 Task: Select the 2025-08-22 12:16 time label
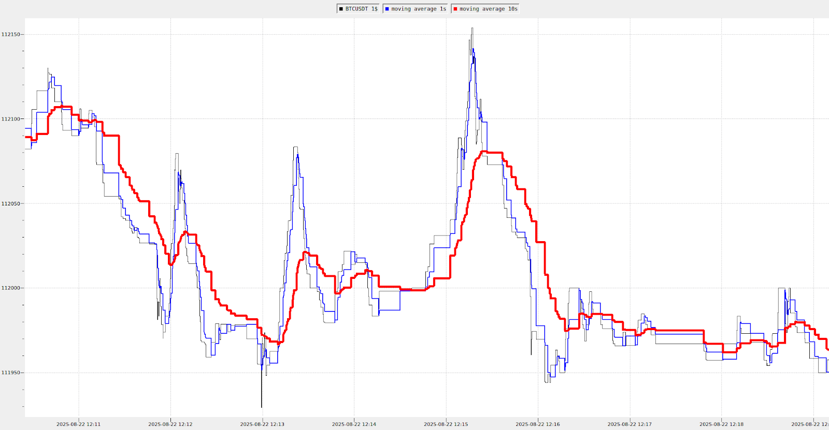[x=537, y=424]
